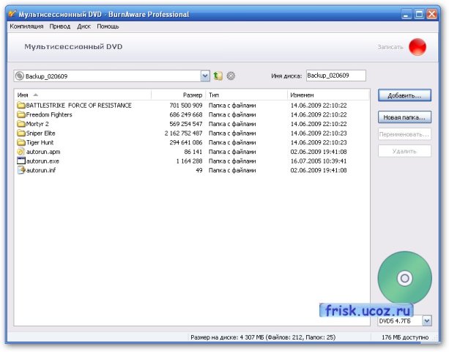Expand the Backup_020609 drive dropdown arrow
The height and width of the screenshot is (352, 449).
point(205,76)
